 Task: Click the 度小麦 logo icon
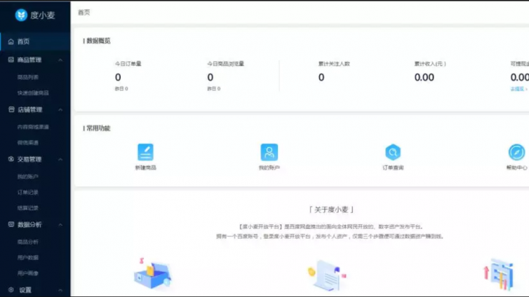(x=21, y=15)
